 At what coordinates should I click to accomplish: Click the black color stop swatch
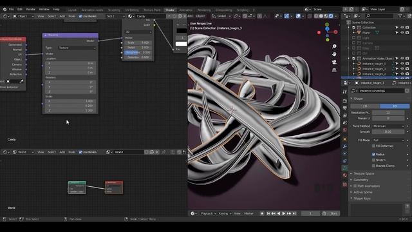(x=182, y=31)
